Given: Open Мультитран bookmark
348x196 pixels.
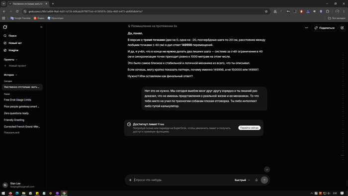Looking at the screenshot, I should 56,18.
